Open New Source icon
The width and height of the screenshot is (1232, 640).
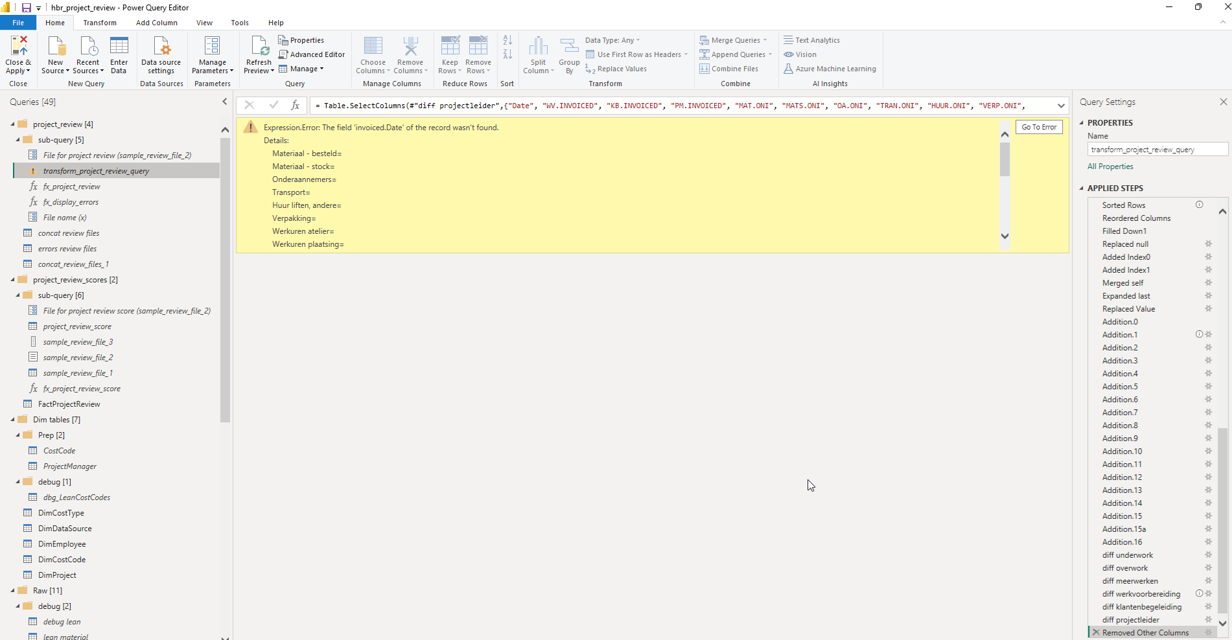point(56,46)
